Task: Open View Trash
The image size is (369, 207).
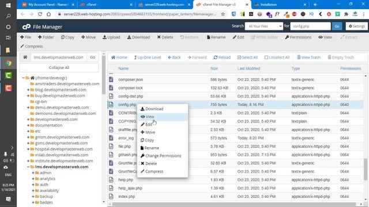Action: tap(308, 57)
